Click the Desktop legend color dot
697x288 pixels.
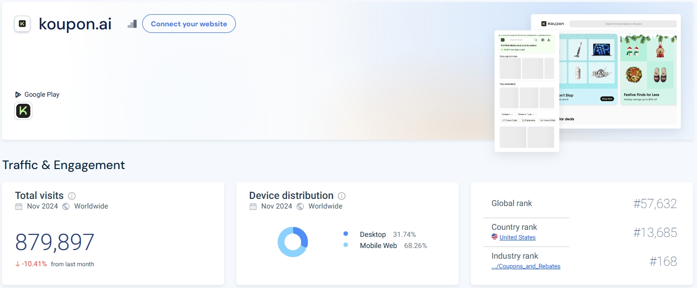pyautogui.click(x=346, y=234)
